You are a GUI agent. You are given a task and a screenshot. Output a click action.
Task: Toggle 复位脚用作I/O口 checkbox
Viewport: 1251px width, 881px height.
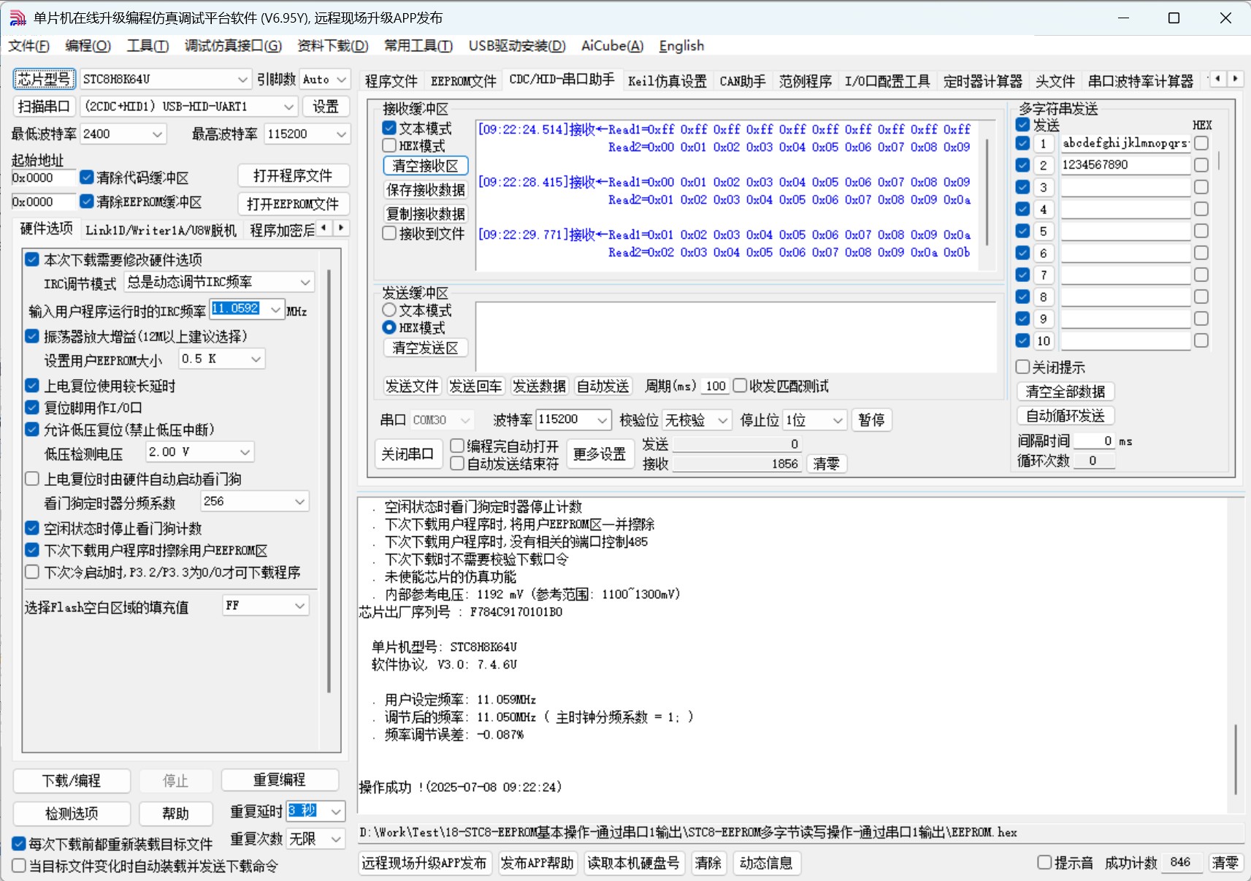click(32, 407)
